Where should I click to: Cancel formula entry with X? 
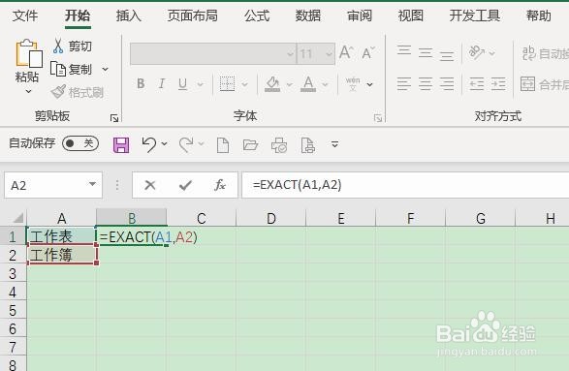(150, 185)
